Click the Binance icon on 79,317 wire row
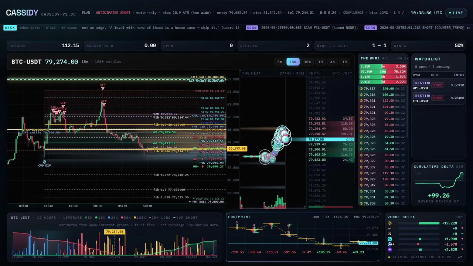473x266 pixels. point(361,89)
